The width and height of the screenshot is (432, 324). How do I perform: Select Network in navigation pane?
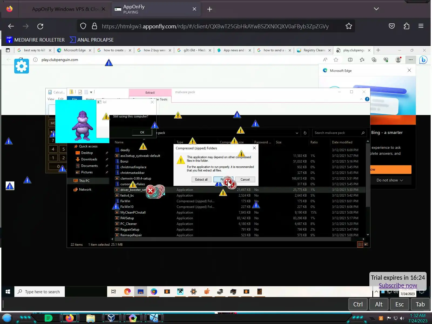coord(85,190)
